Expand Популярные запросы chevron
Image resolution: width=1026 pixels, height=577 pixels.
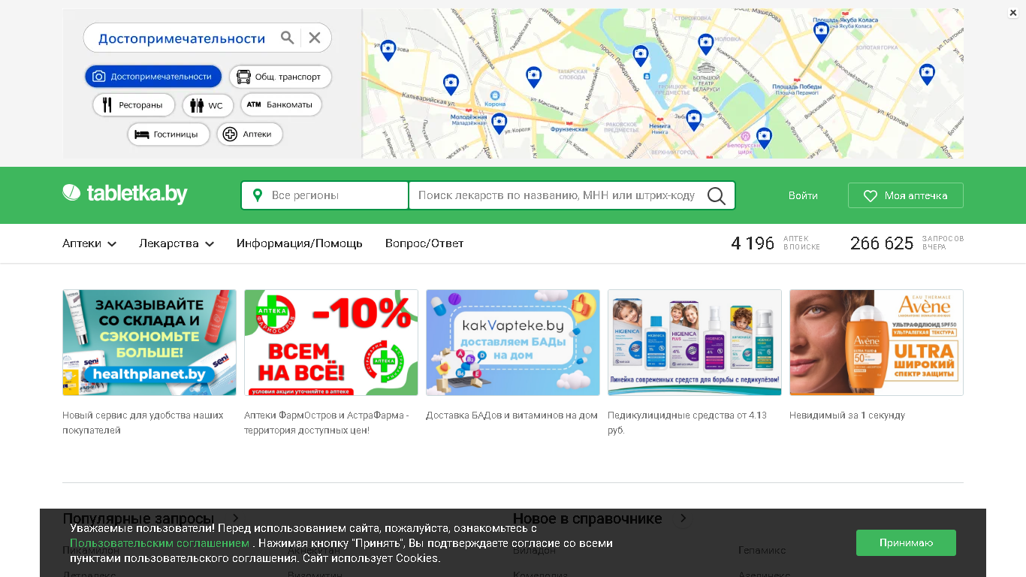[235, 518]
